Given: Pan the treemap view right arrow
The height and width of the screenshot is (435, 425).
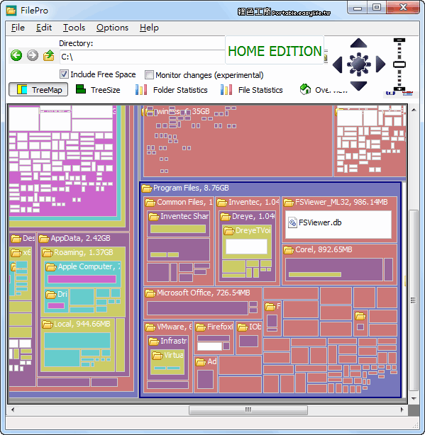Looking at the screenshot, I should 380,64.
